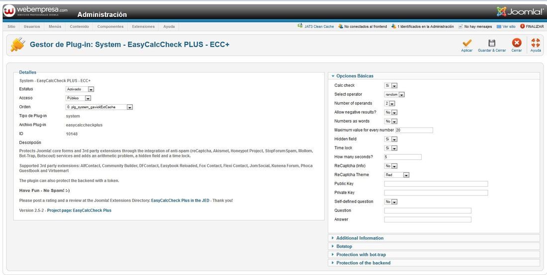The height and width of the screenshot is (275, 547).
Task: Click the Answer input field
Action: pos(428,219)
